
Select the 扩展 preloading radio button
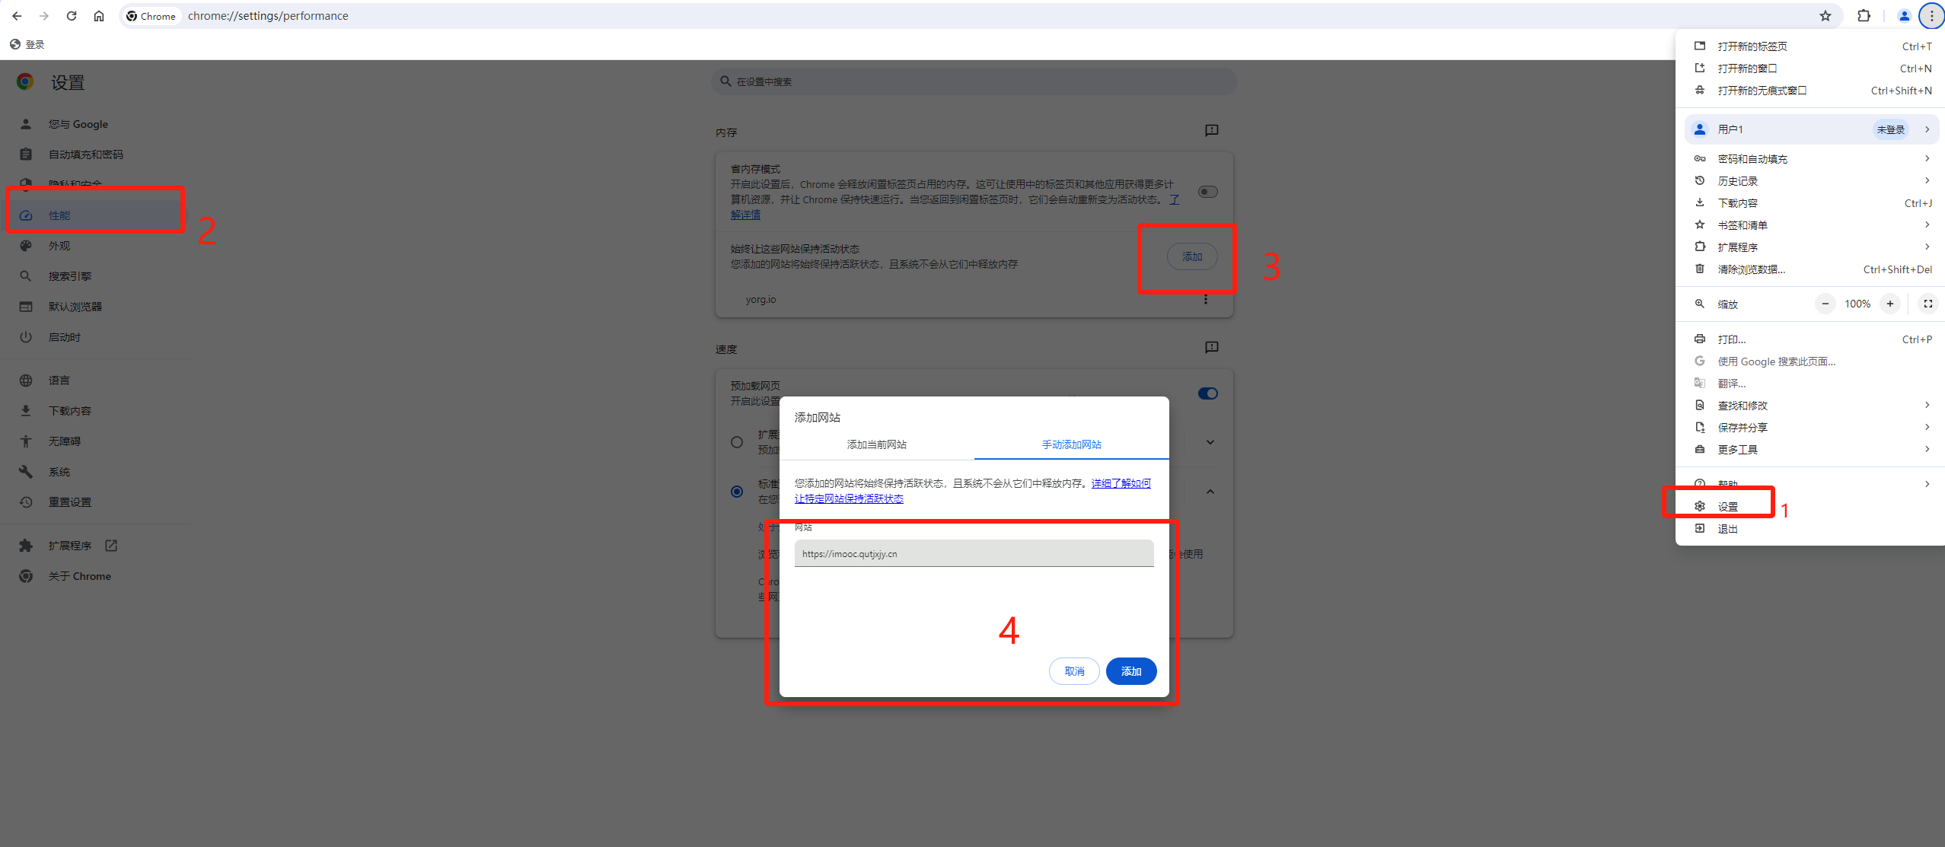[737, 442]
